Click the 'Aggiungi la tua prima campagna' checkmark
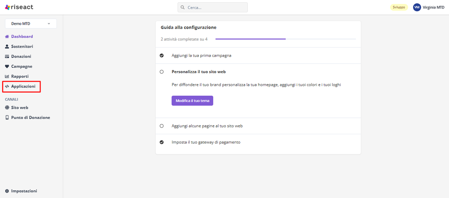 pos(162,56)
